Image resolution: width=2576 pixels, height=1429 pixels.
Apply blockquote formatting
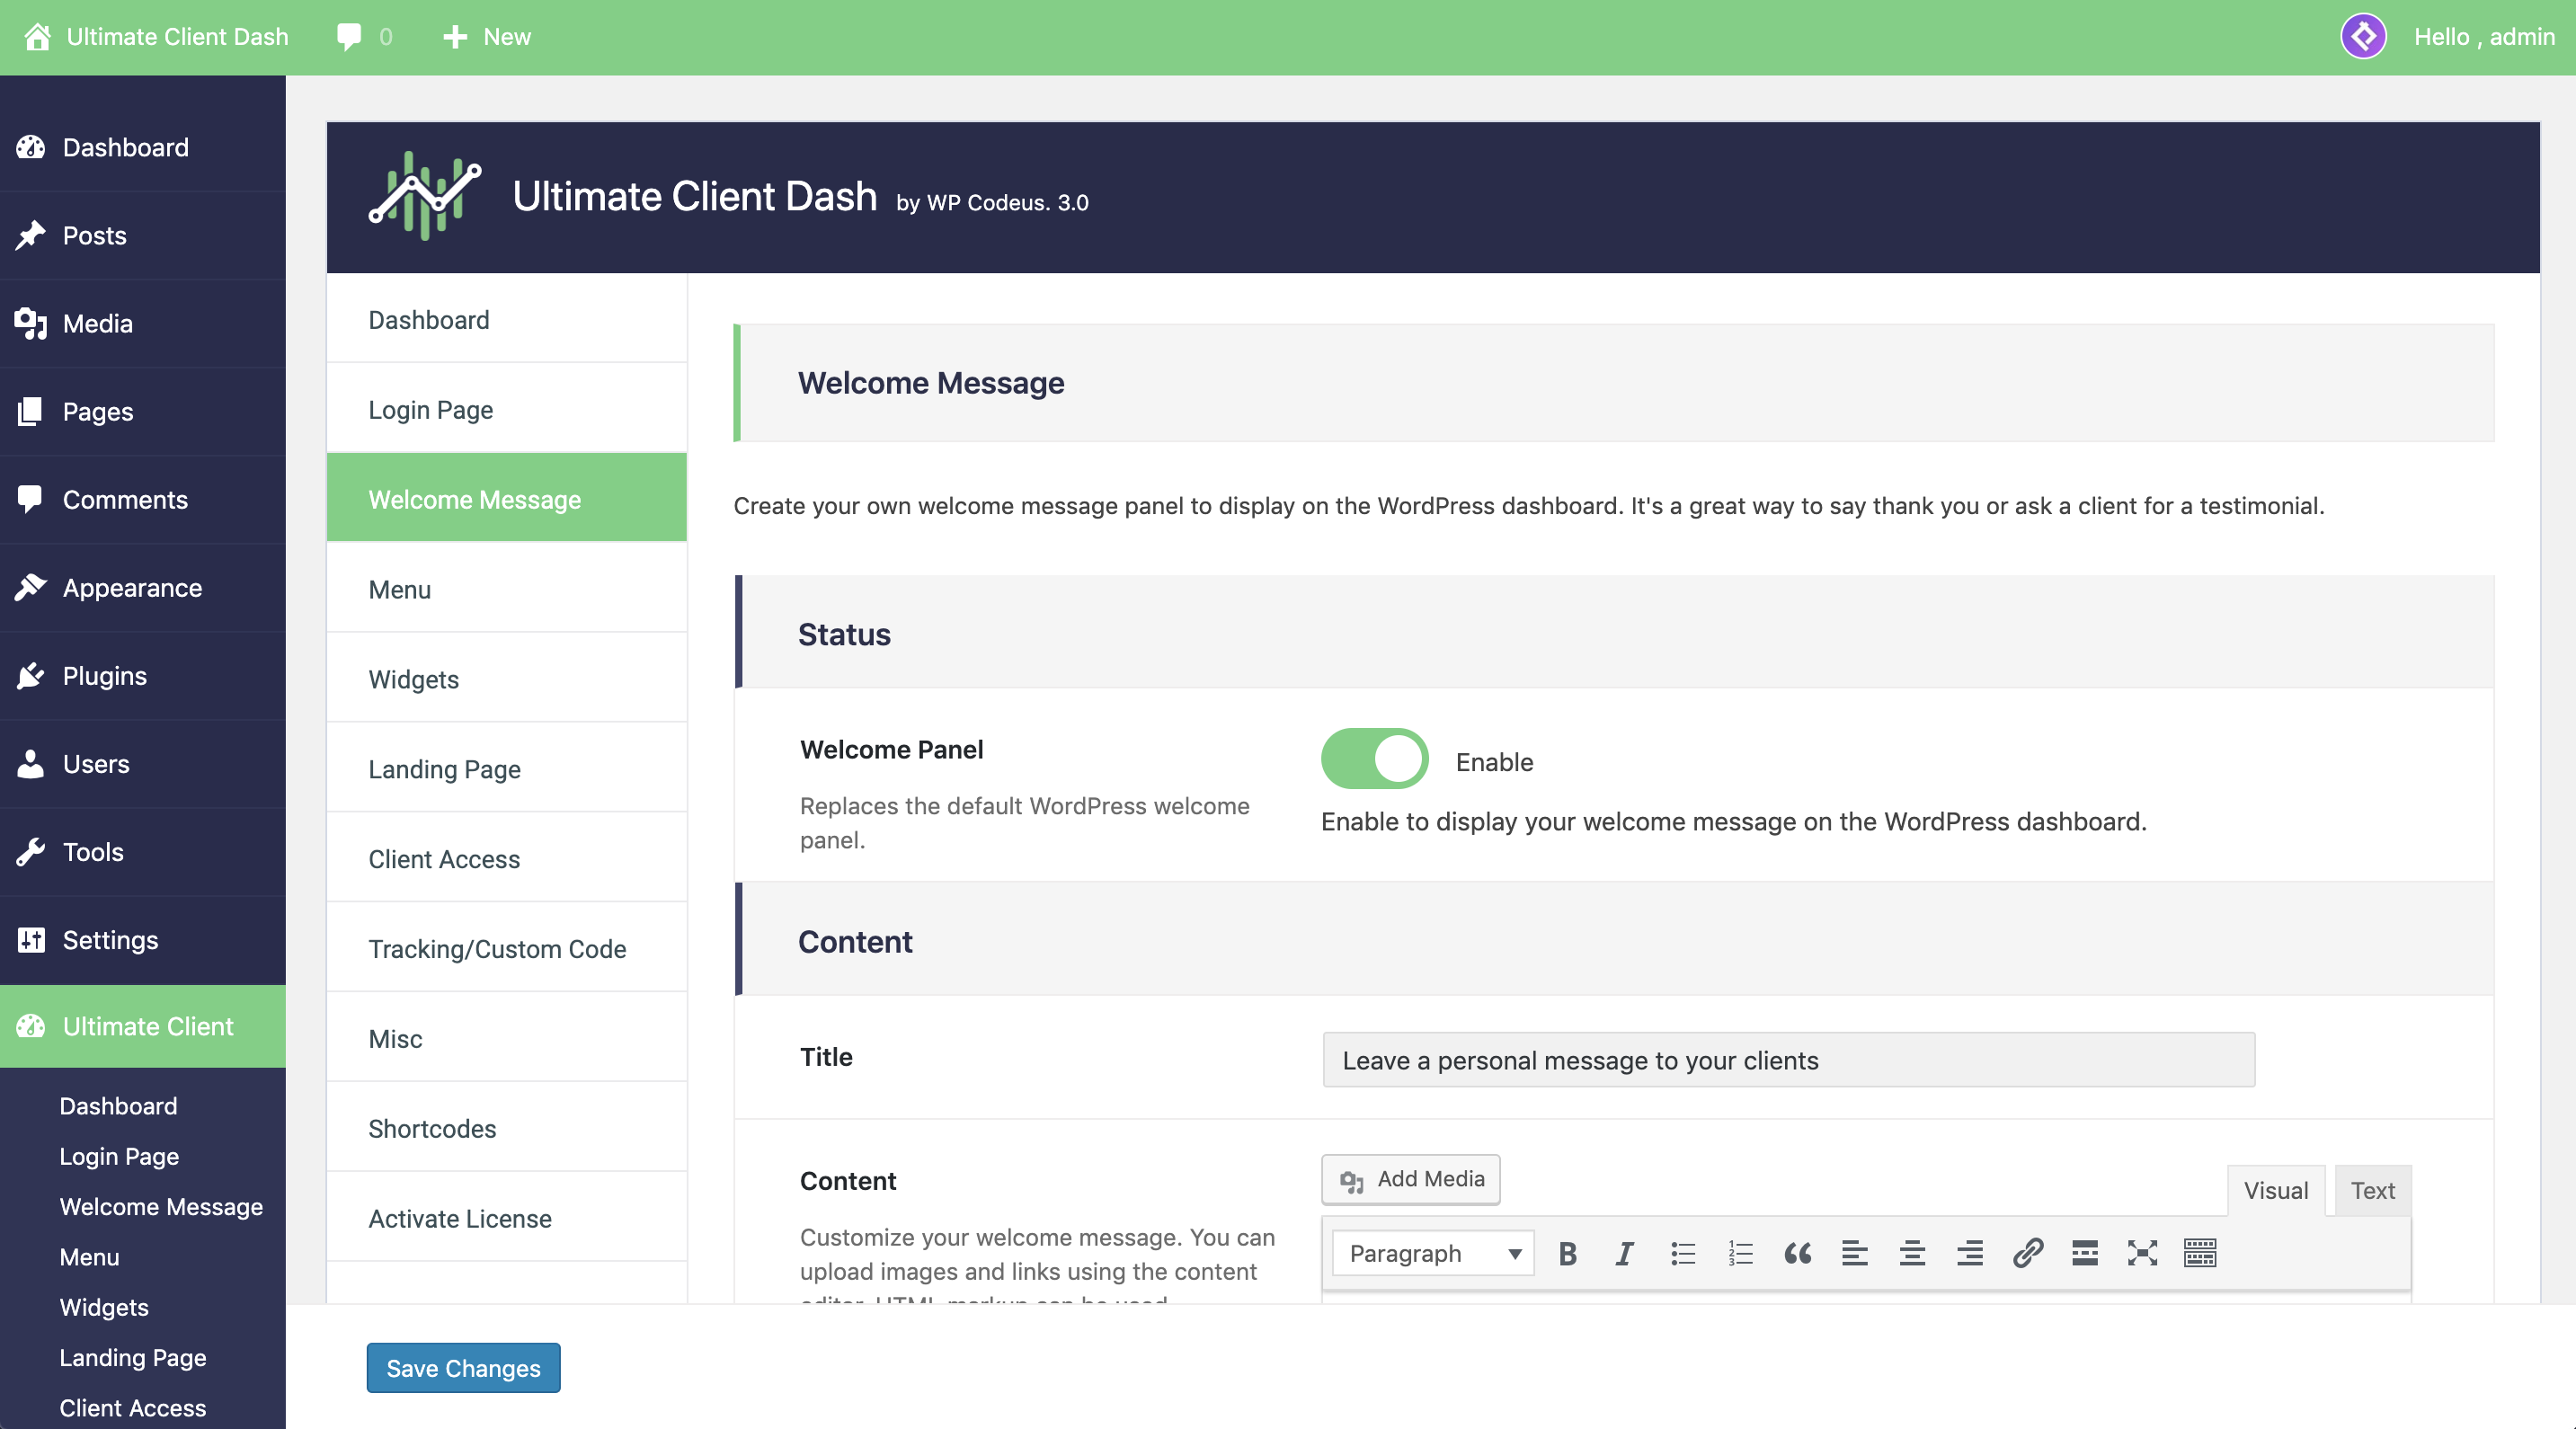1797,1253
